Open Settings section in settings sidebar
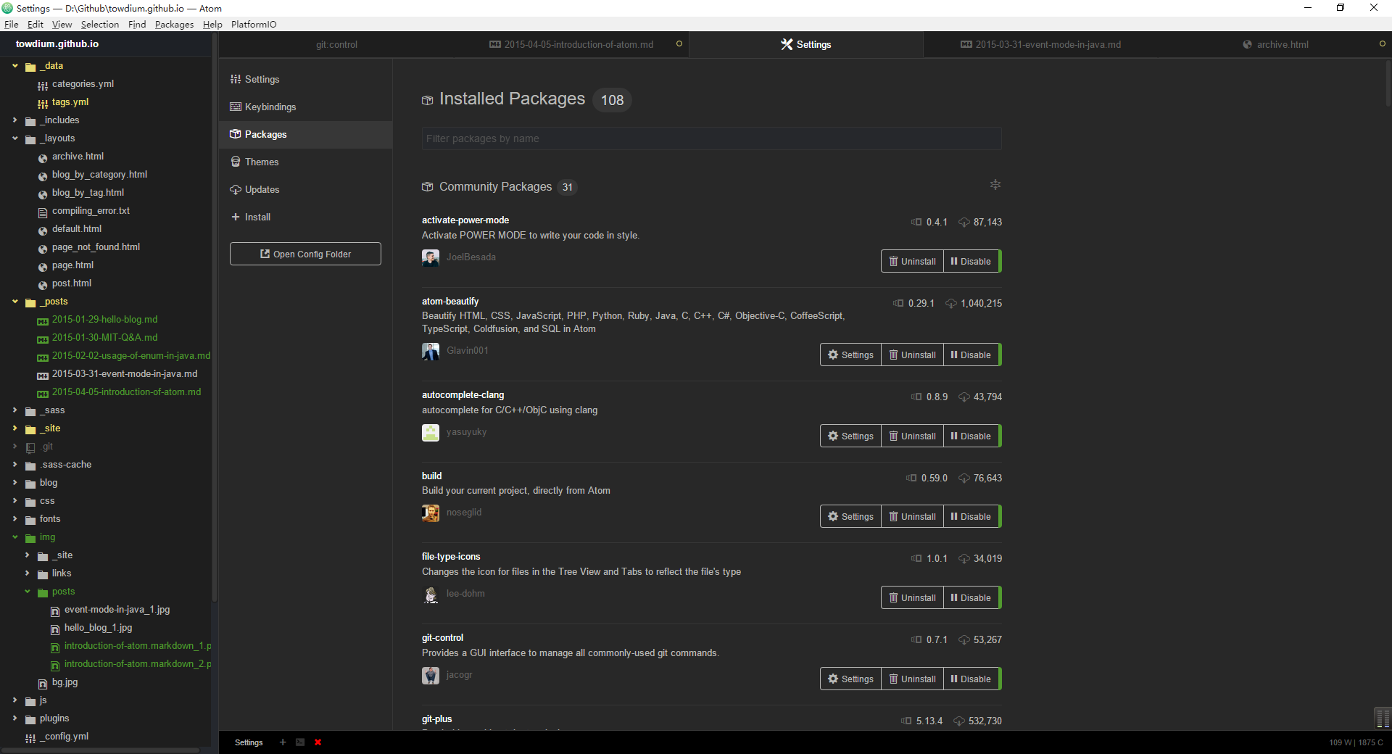Image resolution: width=1392 pixels, height=754 pixels. (x=305, y=79)
